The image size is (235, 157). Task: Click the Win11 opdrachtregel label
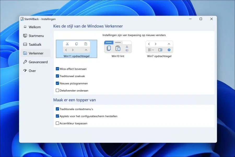(x=77, y=56)
